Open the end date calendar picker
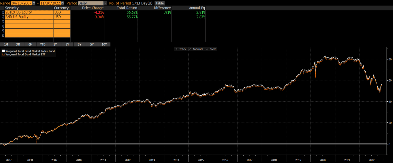The image size is (393, 163). coord(63,3)
